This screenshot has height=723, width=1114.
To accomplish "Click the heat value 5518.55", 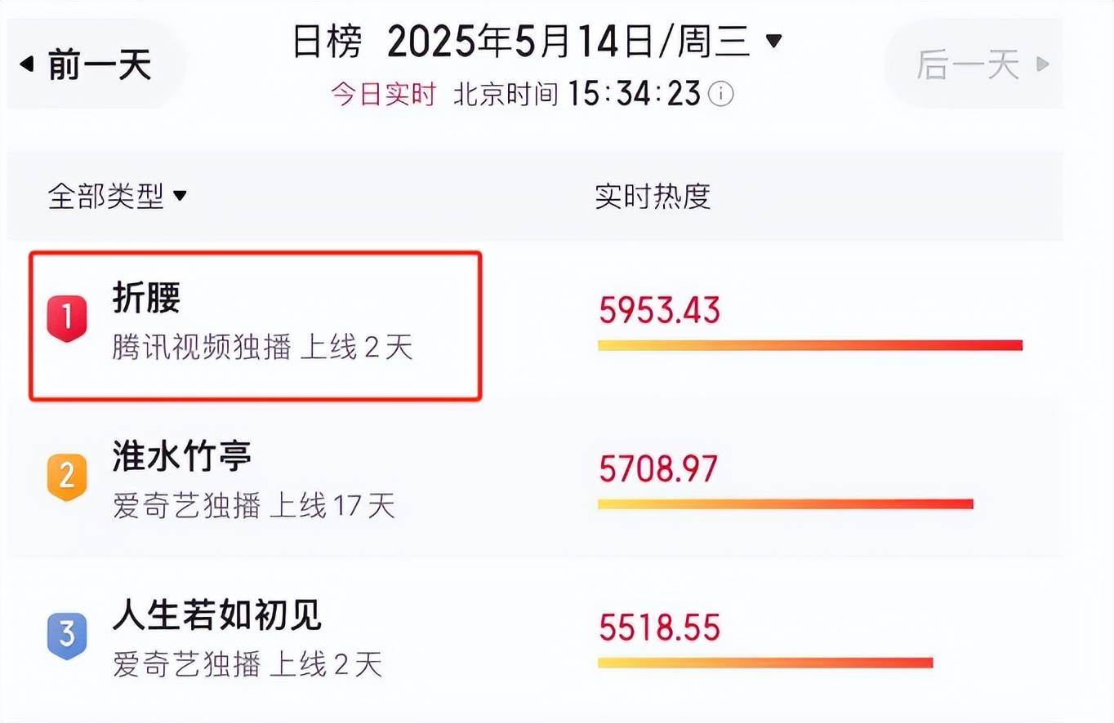I will tap(660, 628).
